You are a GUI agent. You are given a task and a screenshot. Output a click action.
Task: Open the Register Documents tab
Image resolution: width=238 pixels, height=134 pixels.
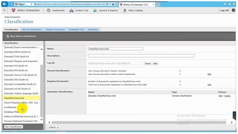(55, 30)
